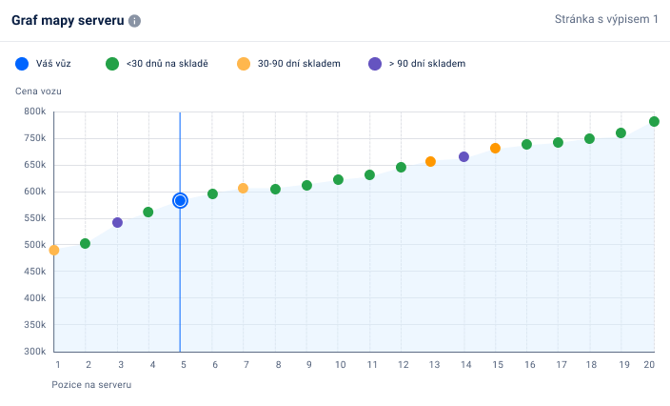Click the green data point at position 20
The image size is (670, 406).
click(x=654, y=121)
